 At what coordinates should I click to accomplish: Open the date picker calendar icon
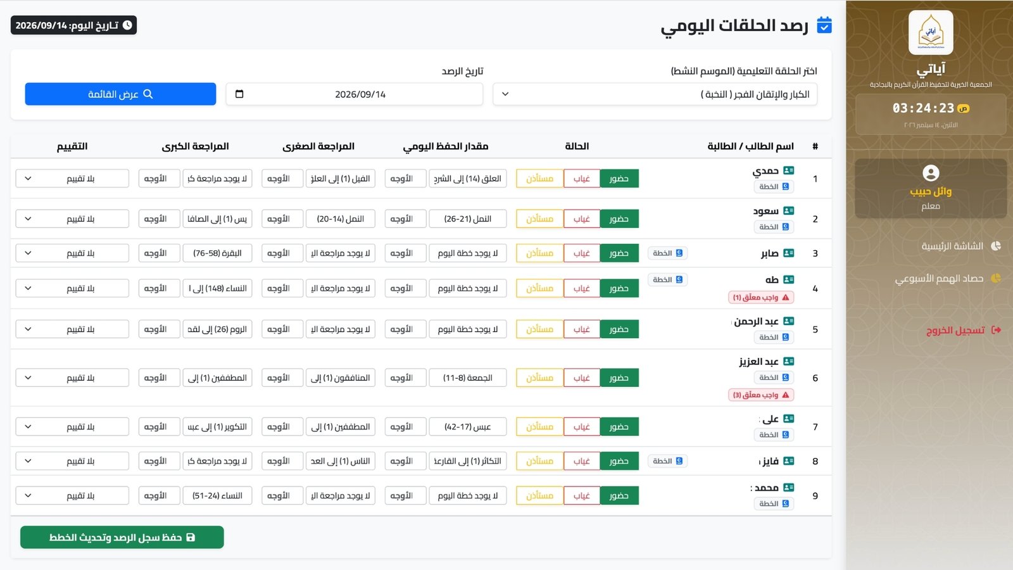pyautogui.click(x=239, y=94)
